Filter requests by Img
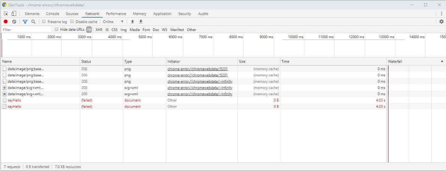This screenshot has width=446, height=171. click(x=124, y=30)
